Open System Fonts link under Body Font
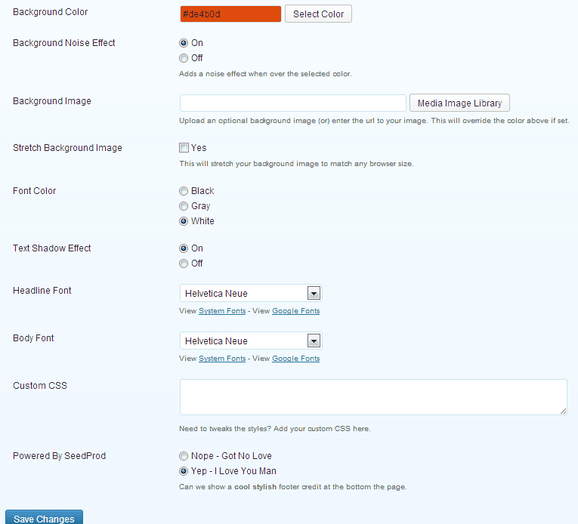Image resolution: width=578 pixels, height=524 pixels. (x=222, y=359)
